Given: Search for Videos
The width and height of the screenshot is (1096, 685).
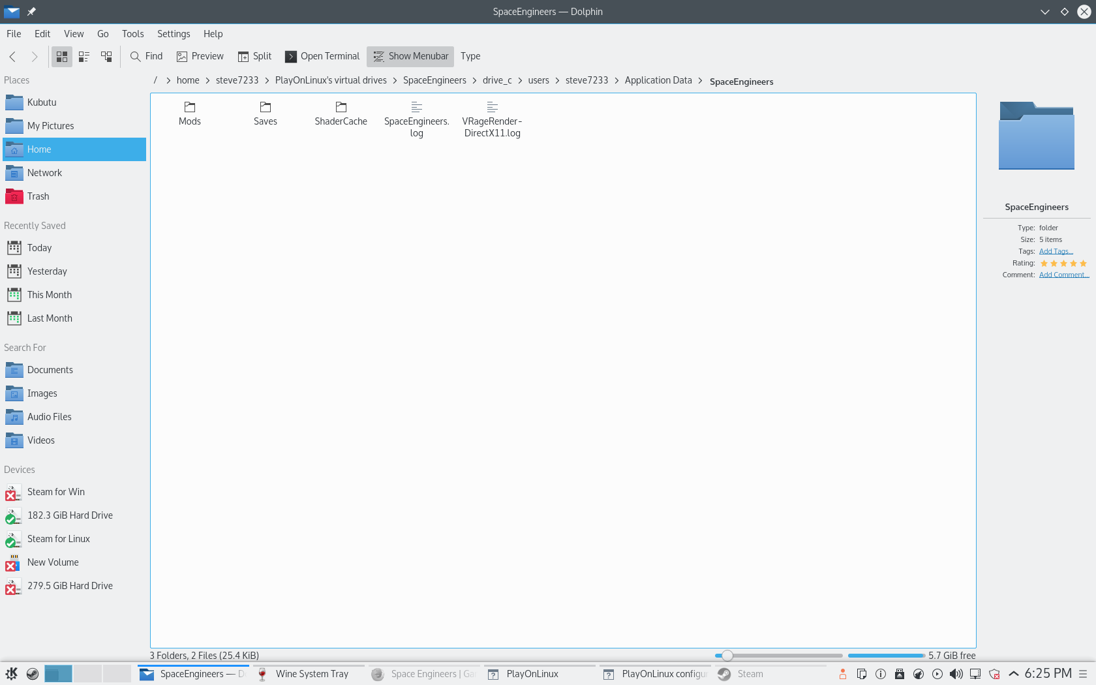Looking at the screenshot, I should [74, 440].
